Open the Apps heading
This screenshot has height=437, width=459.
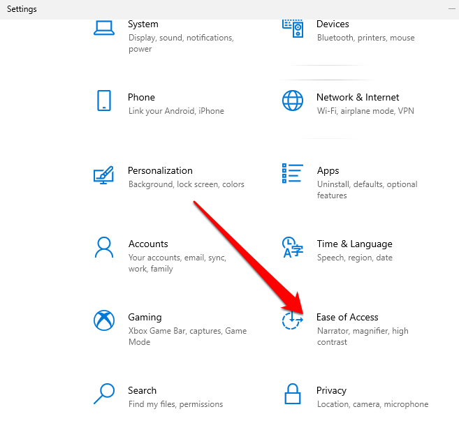[328, 171]
